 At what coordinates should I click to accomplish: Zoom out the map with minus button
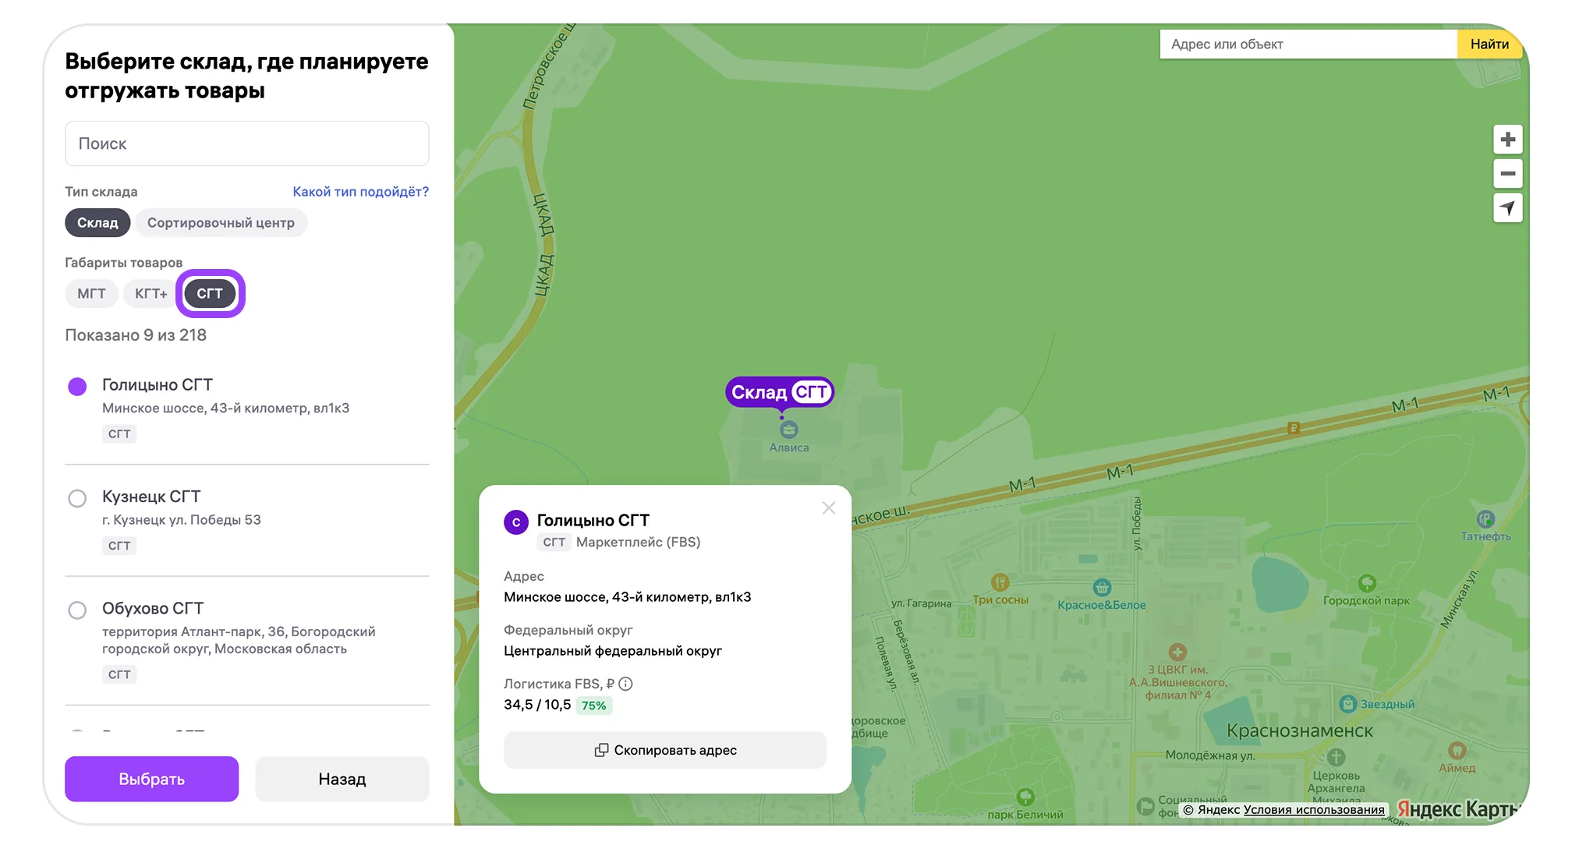(x=1507, y=174)
